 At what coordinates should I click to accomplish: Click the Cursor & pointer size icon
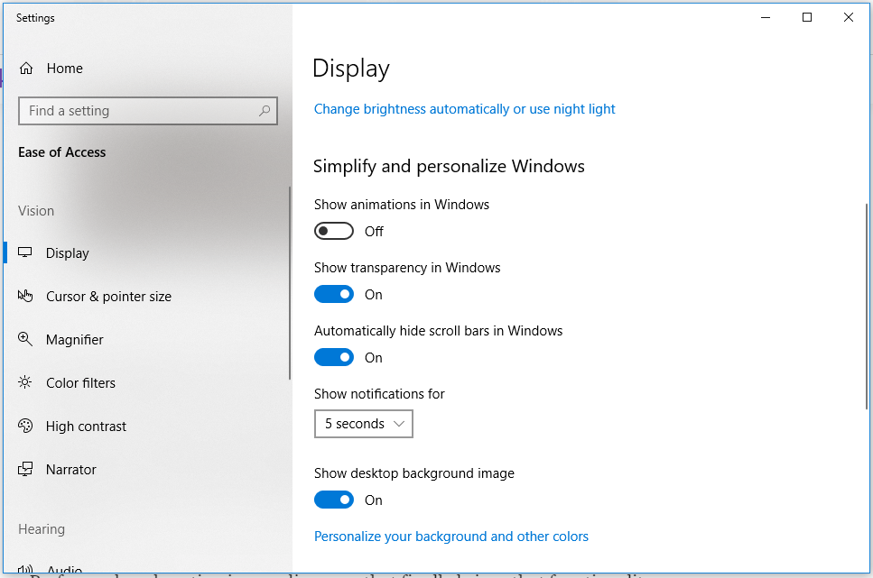point(27,296)
